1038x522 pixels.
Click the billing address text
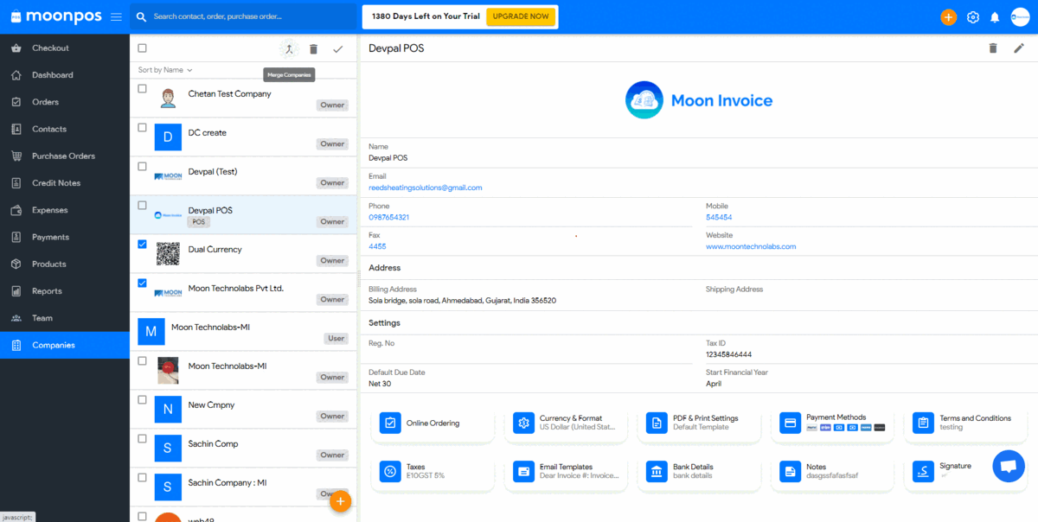point(462,301)
